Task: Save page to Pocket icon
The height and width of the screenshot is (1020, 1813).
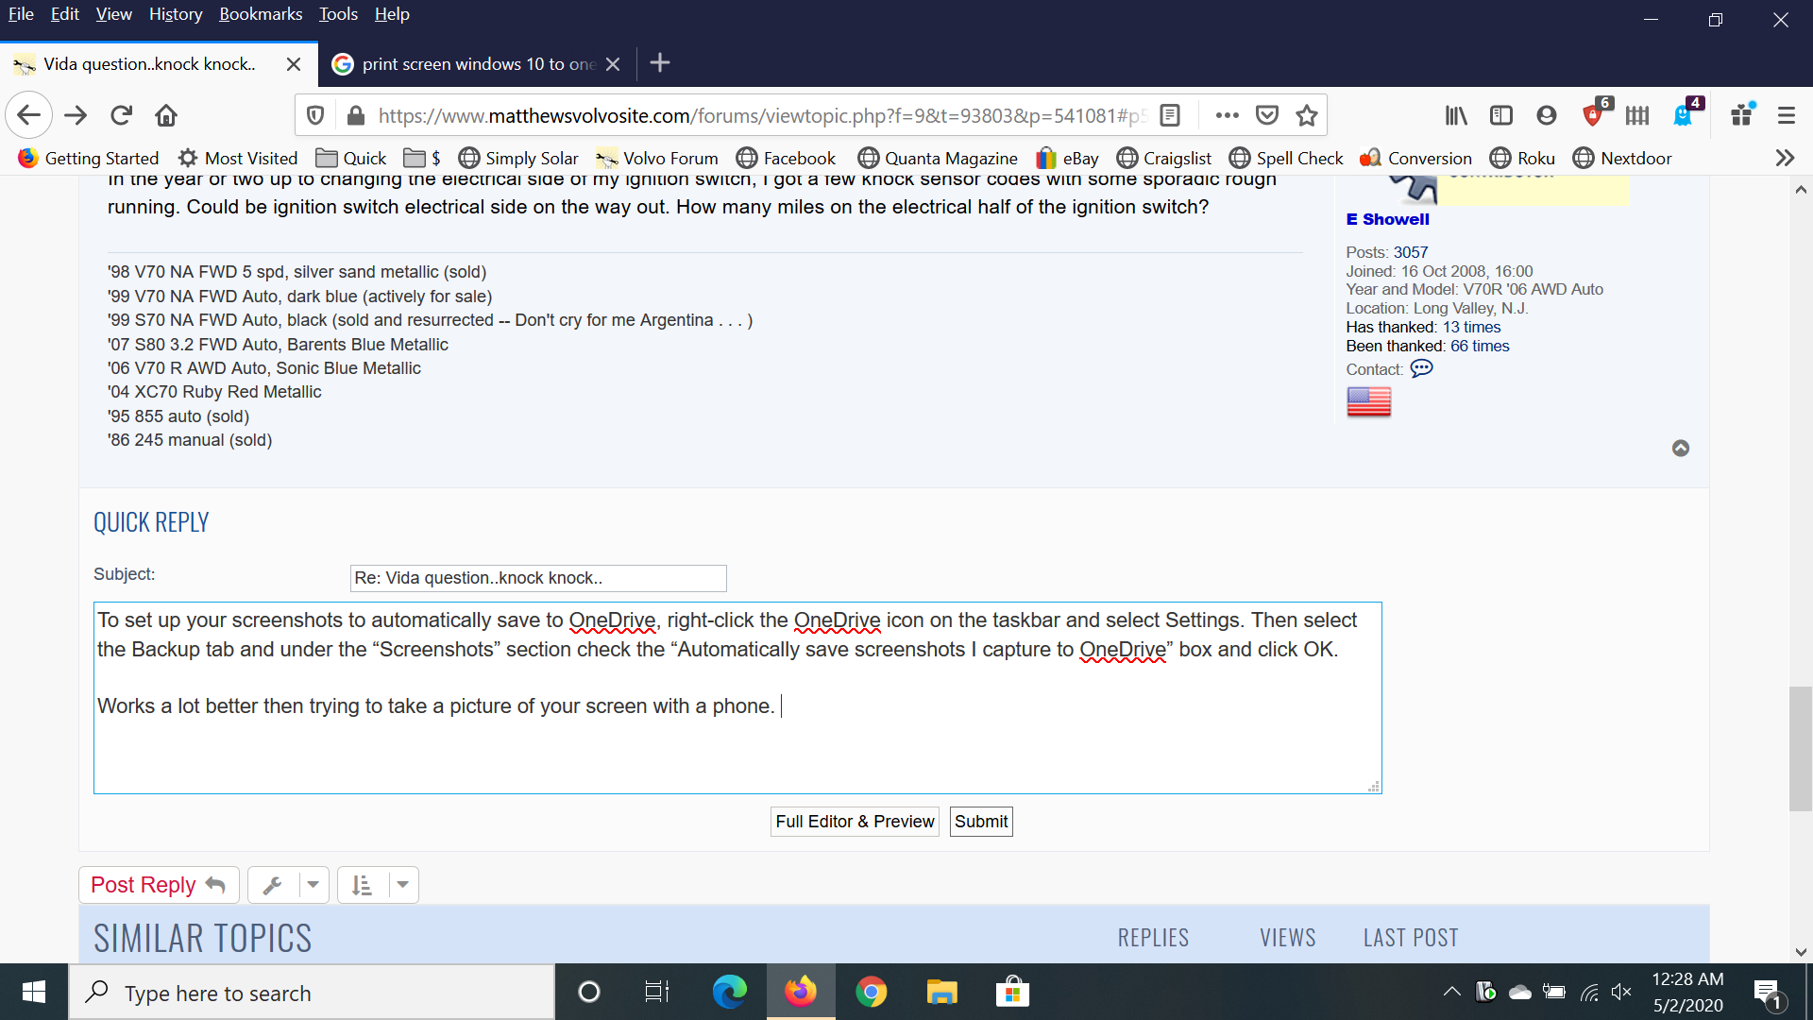Action: tap(1267, 115)
